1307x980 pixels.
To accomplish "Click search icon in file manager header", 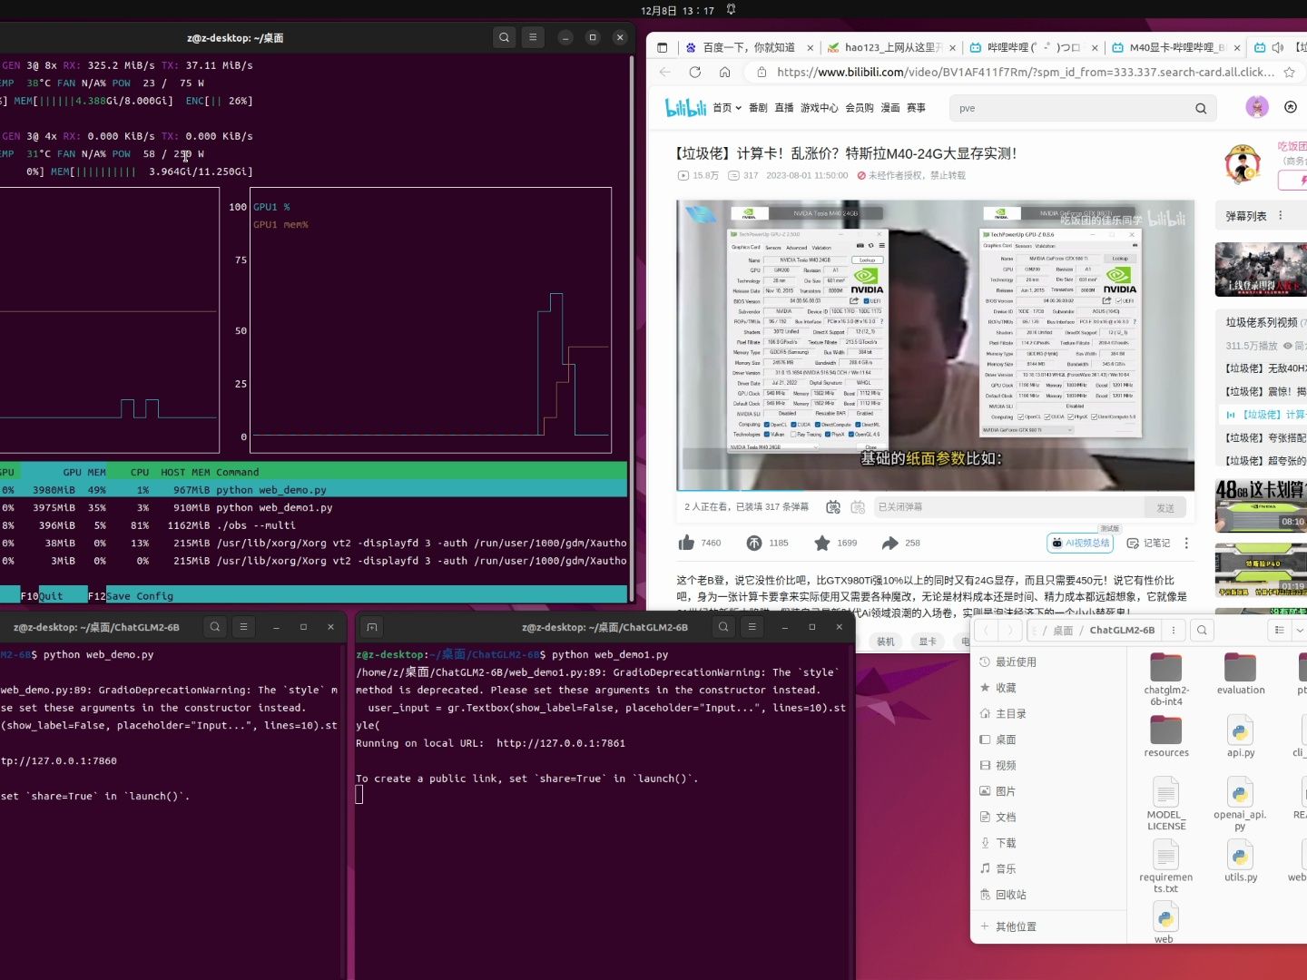I will [x=1202, y=630].
